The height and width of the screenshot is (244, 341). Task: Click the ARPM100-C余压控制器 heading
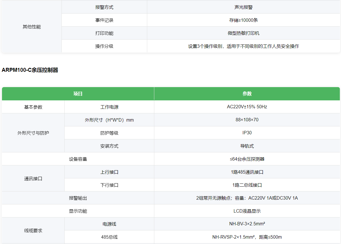(x=30, y=70)
